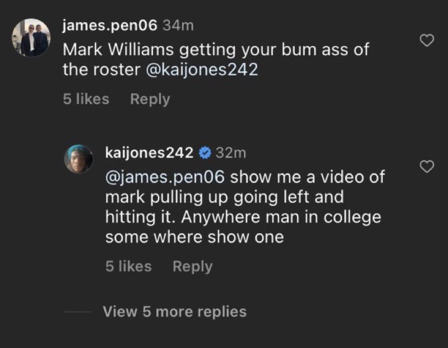Reply to kaijones242's comment
The width and height of the screenshot is (448, 348).
click(x=192, y=266)
